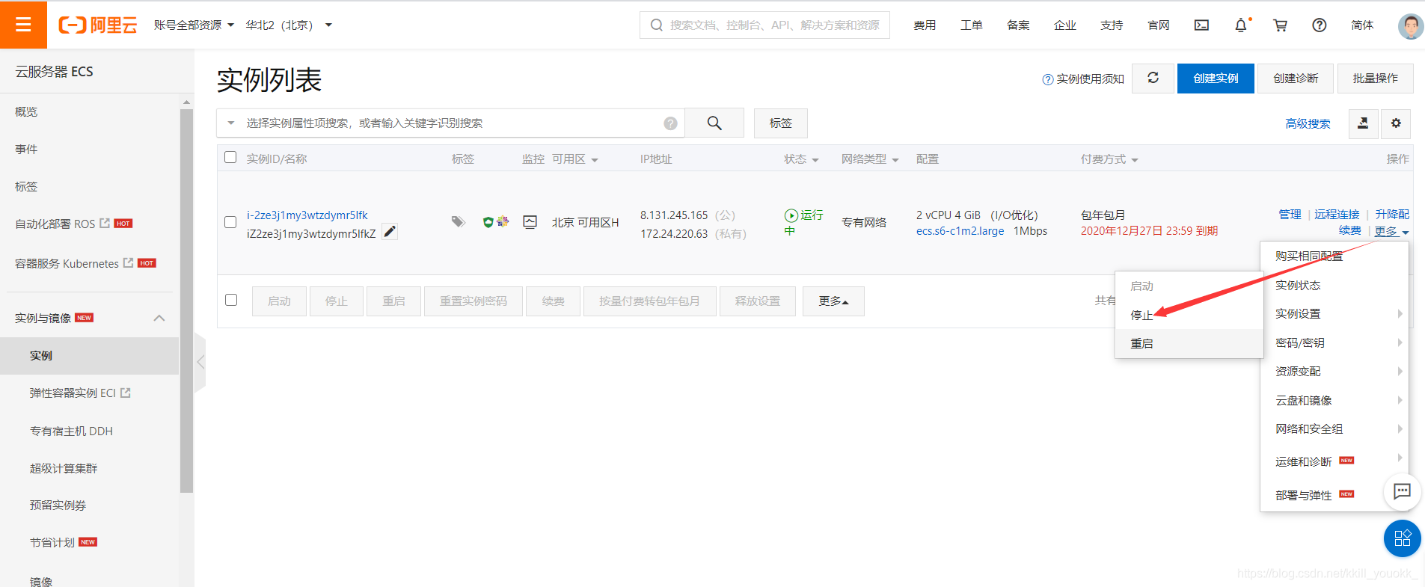
Task: Tick the checkbox for instance i-2ze3j1my3wtzdymr5lfk
Action: 230,222
